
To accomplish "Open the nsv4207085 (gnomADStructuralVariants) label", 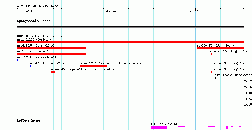I will (x=111, y=63).
